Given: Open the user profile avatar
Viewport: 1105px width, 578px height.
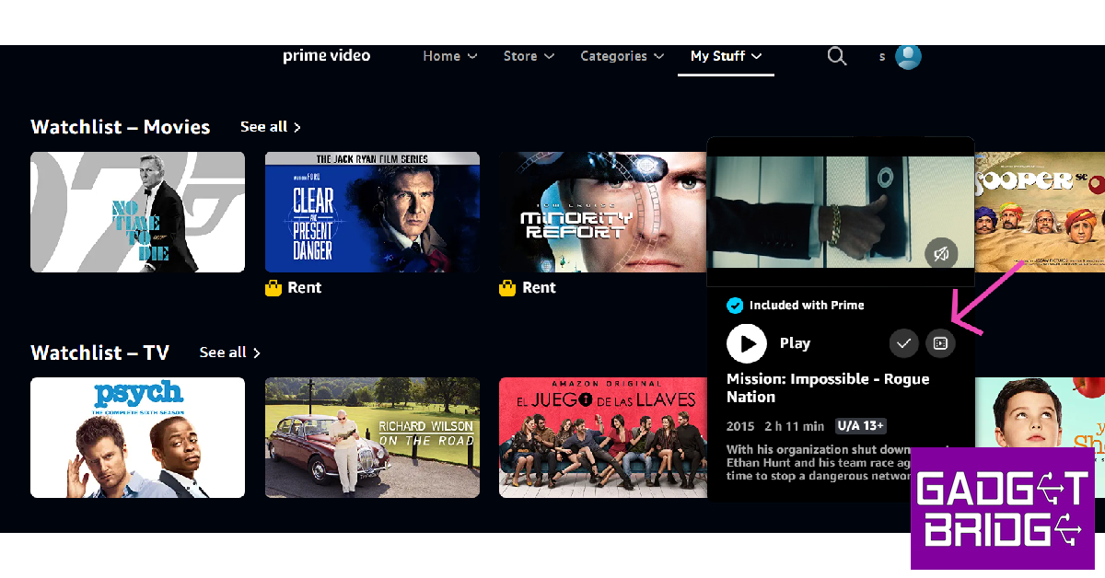Looking at the screenshot, I should (908, 56).
